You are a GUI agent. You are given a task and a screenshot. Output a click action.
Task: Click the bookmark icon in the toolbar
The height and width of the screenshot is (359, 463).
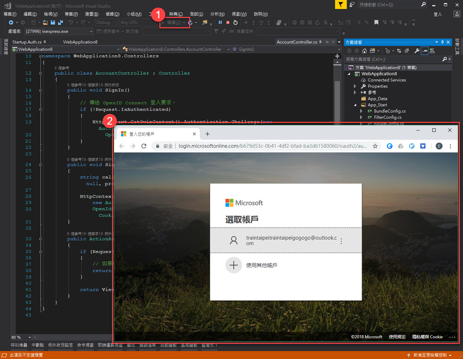(376, 22)
